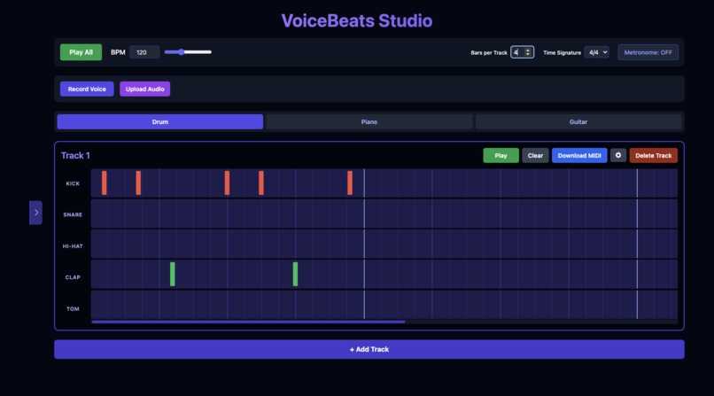Click Upload Audio button
714x396 pixels.
pyautogui.click(x=144, y=89)
